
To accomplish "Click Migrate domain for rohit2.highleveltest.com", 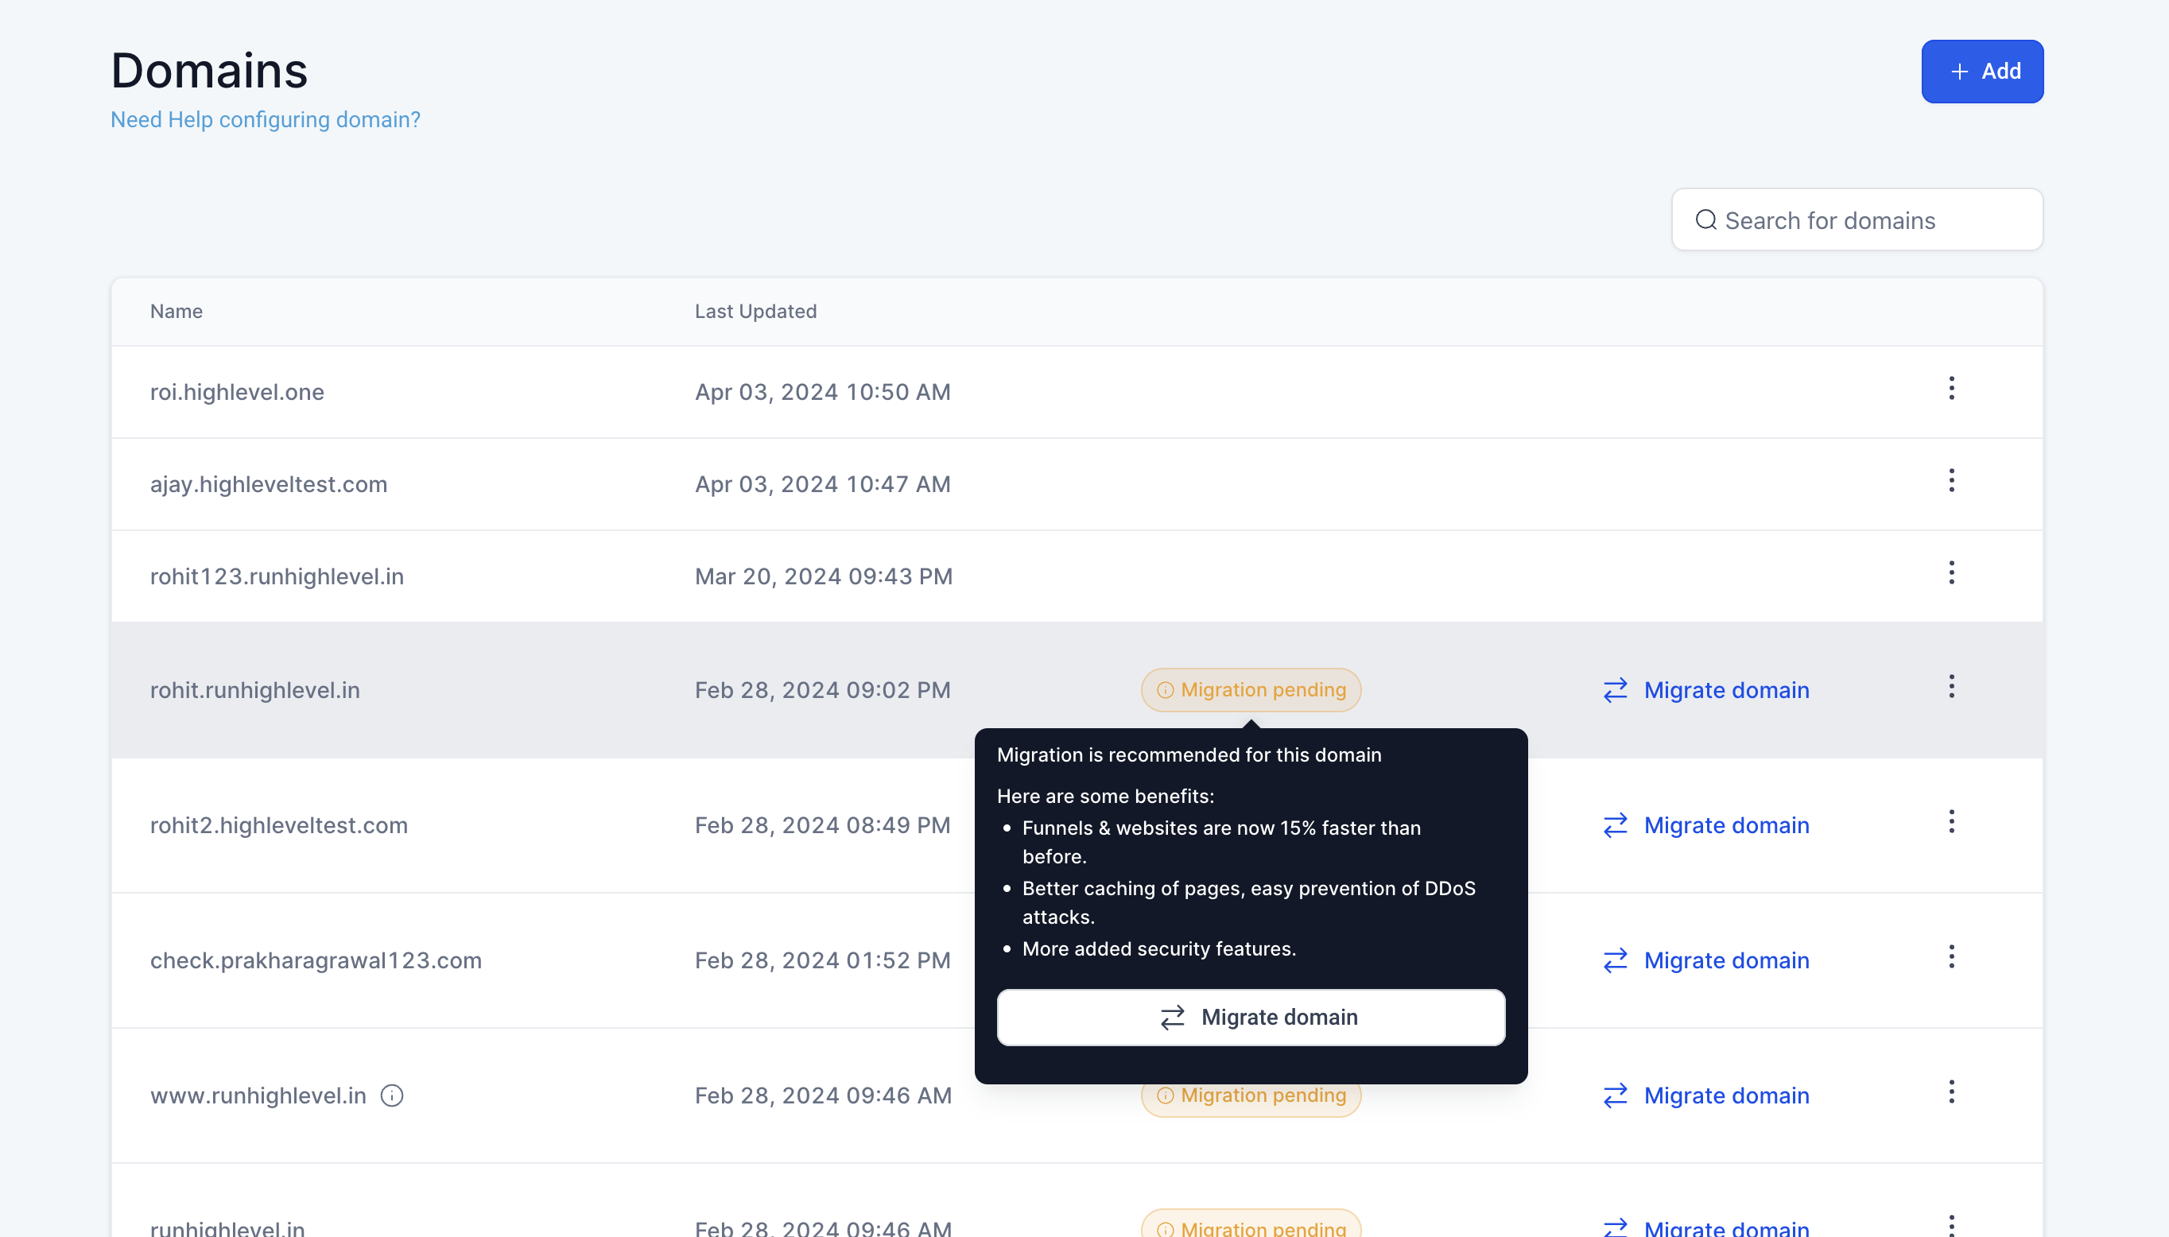I will click(1706, 825).
